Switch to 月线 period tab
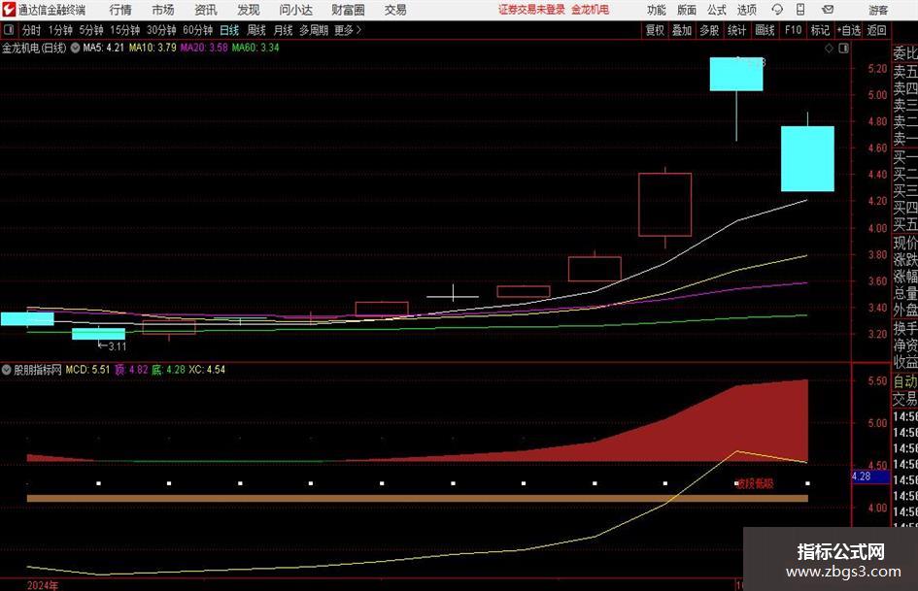 click(284, 30)
